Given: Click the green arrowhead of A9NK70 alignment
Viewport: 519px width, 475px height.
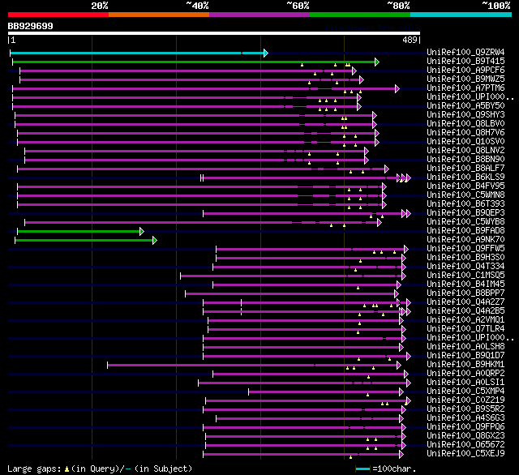Looking at the screenshot, I should tap(155, 240).
